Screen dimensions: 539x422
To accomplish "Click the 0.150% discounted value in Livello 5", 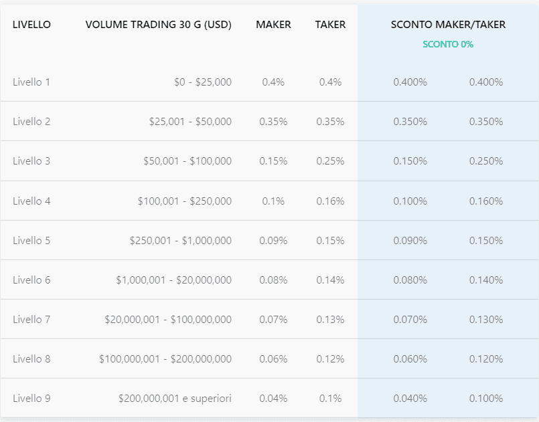I will [486, 240].
